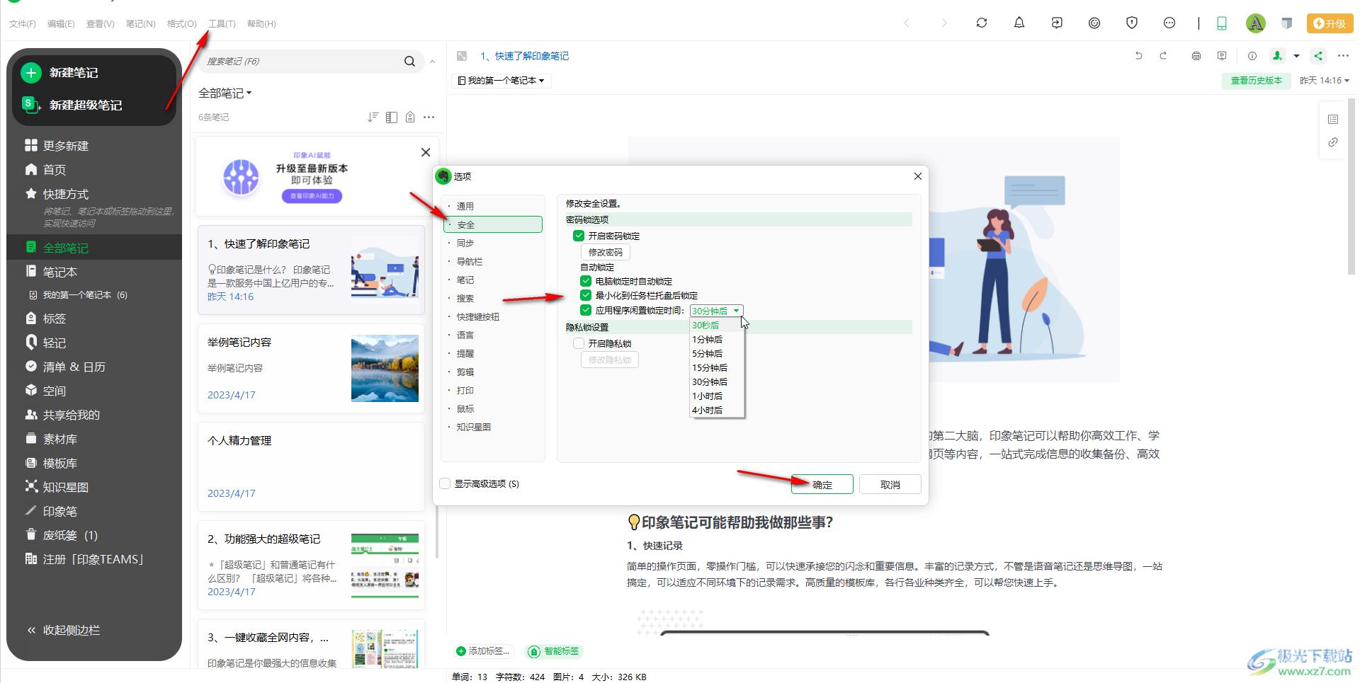The image size is (1360, 683).
Task: Click the note info icon
Action: pyautogui.click(x=1252, y=56)
